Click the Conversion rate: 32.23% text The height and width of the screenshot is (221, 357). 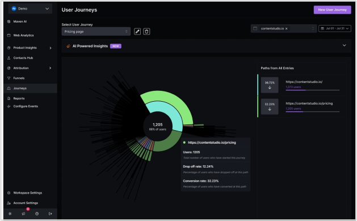point(200,181)
